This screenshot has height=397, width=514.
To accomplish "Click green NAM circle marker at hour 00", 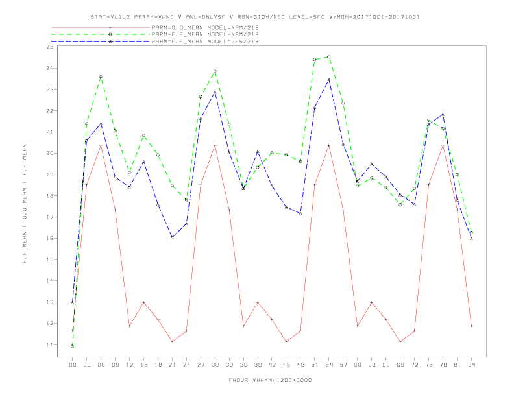I will [x=73, y=346].
